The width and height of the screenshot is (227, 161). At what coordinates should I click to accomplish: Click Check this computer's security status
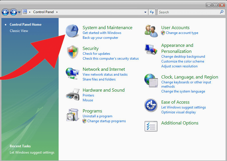pyautogui.click(x=111, y=59)
